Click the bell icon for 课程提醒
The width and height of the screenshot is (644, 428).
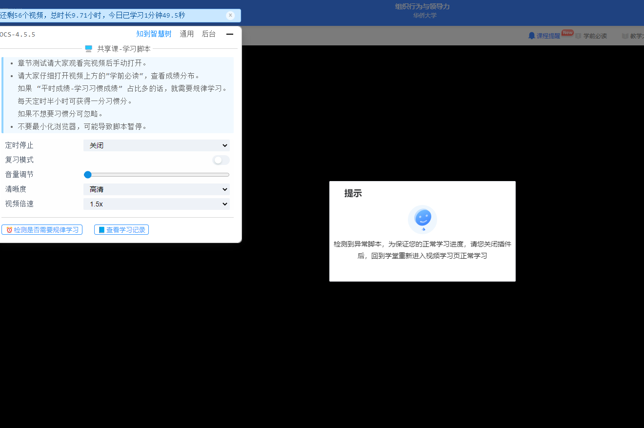pyautogui.click(x=532, y=36)
